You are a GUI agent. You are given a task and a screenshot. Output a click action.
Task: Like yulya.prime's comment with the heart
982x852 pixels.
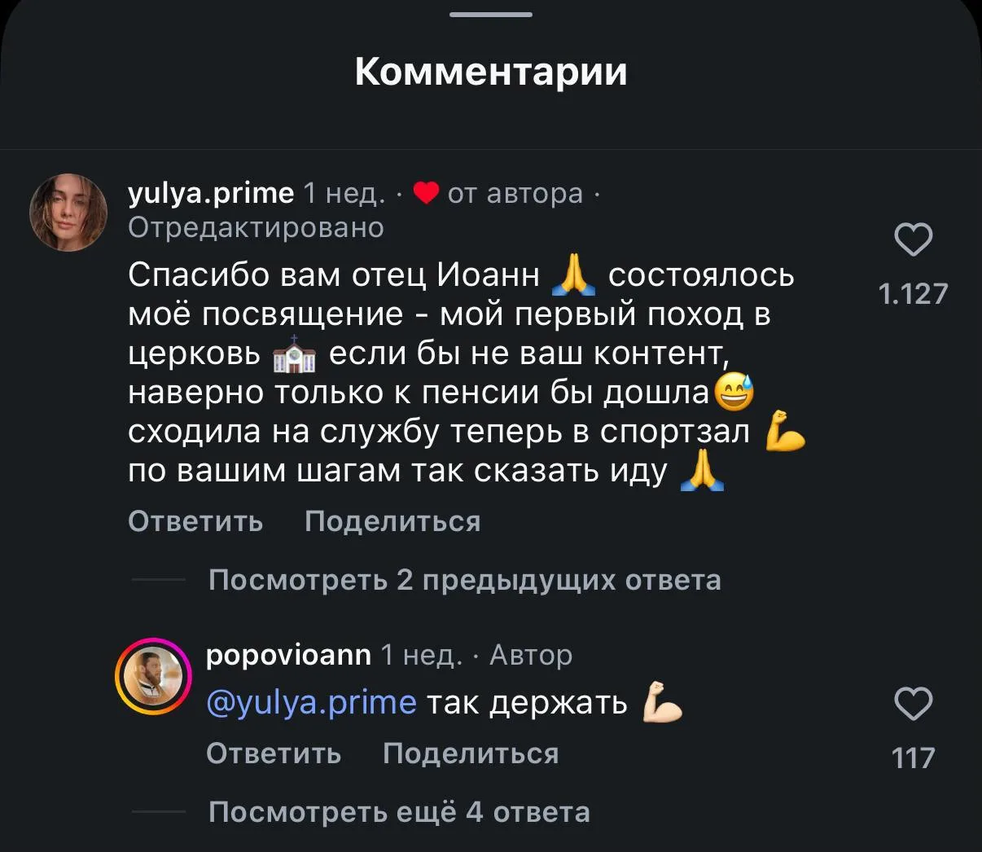pyautogui.click(x=913, y=239)
